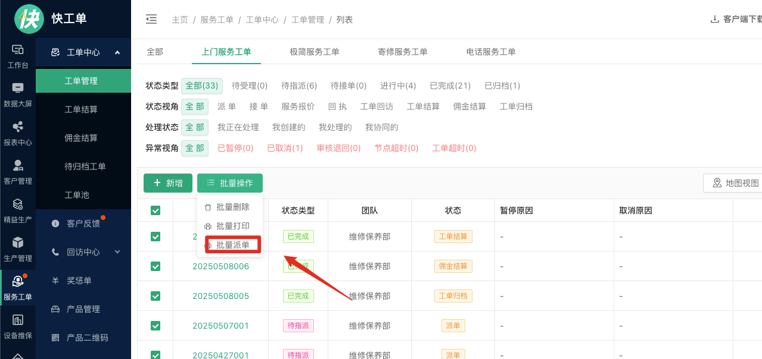The width and height of the screenshot is (762, 359).
Task: Click the 快工单 logo icon
Action: pyautogui.click(x=29, y=18)
